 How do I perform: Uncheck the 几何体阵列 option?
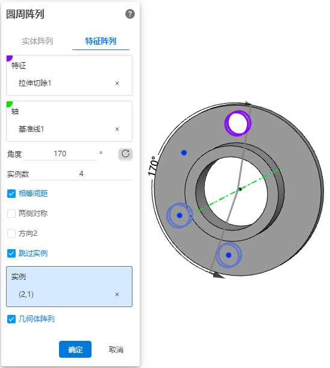(11, 319)
